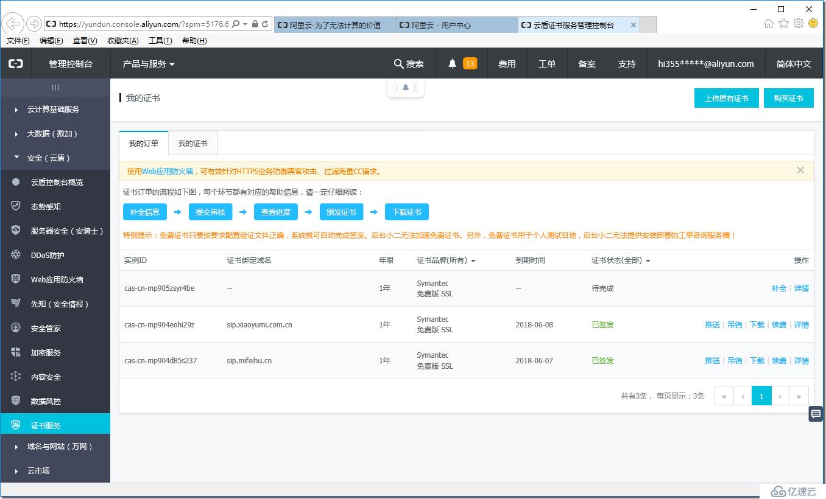Open 服务器安全（安骑士） in sidebar
The height and width of the screenshot is (499, 826).
tap(55, 231)
